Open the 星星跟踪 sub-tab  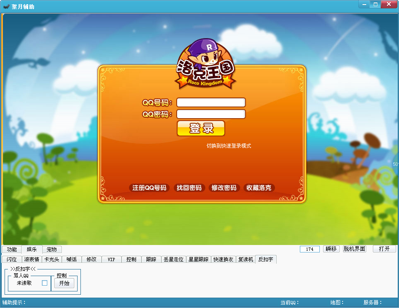pyautogui.click(x=199, y=259)
